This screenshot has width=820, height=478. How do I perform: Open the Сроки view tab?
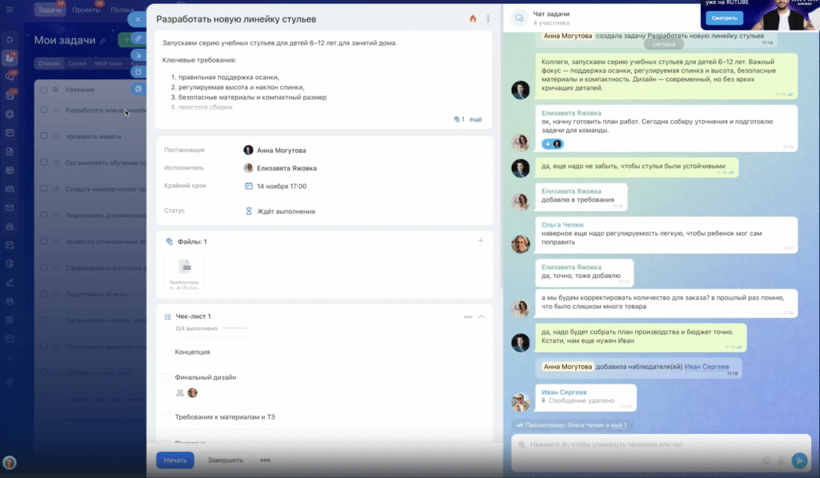click(x=78, y=63)
